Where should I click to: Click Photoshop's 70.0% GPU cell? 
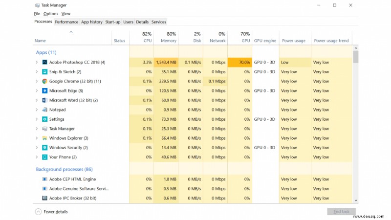[239, 62]
